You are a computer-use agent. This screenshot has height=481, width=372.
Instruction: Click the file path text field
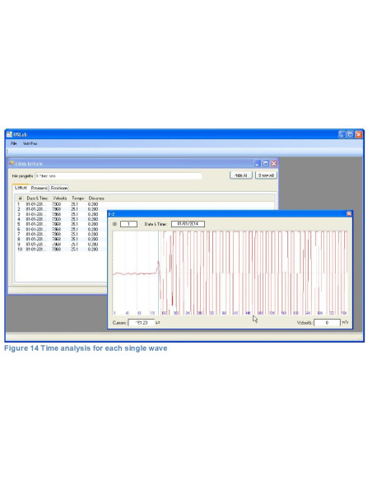[119, 175]
